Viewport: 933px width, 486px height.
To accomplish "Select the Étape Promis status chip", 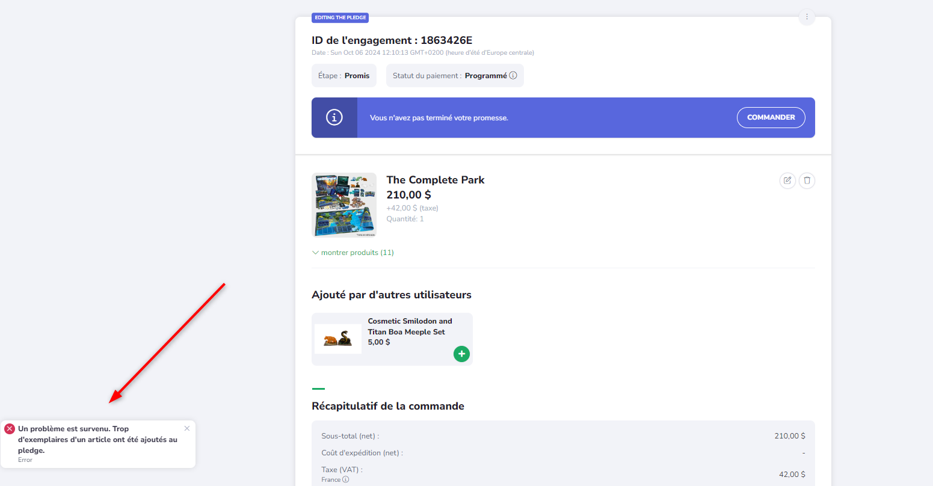I will (344, 76).
